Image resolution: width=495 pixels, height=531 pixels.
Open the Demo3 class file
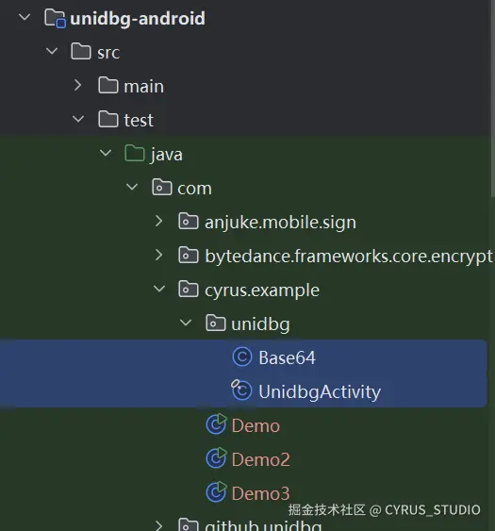coord(261,493)
